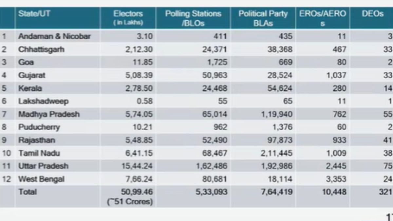Select the Andaman & Nicobar row name
The image size is (393, 221).
click(54, 36)
